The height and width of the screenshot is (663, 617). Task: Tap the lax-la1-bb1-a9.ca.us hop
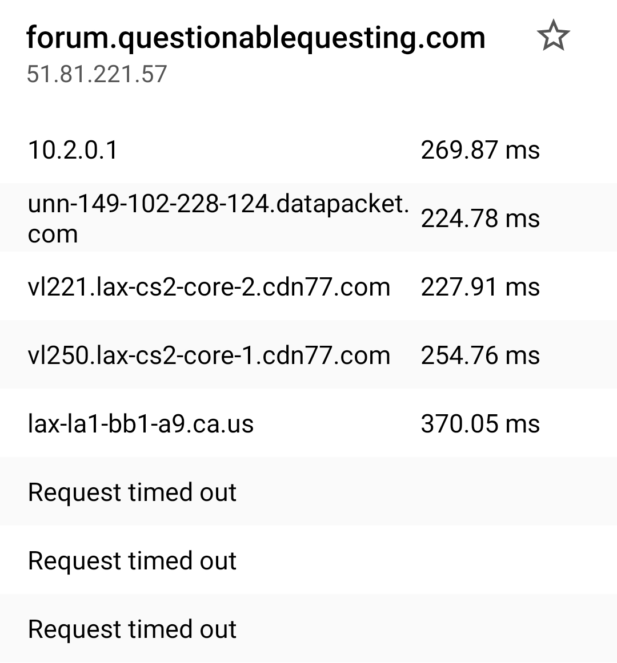pos(141,423)
